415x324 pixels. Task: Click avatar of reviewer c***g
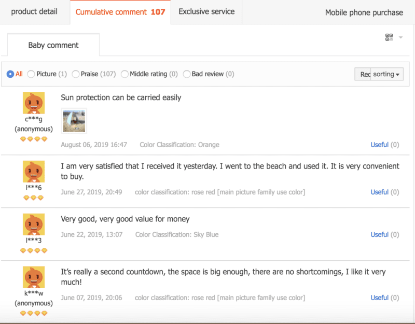34,103
